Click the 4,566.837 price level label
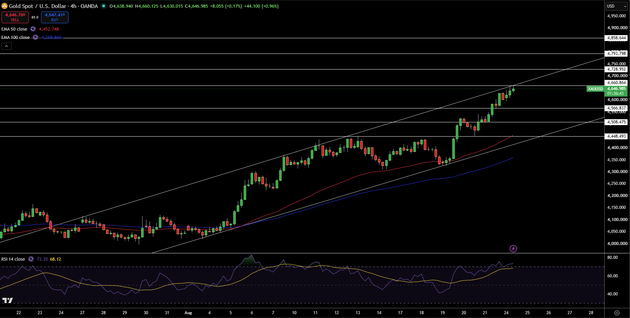Viewport: 630px width, 318px height. click(616, 108)
